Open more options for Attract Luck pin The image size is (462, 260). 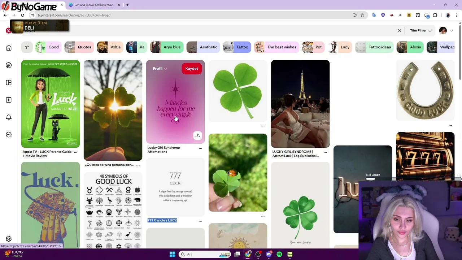pos(325,152)
